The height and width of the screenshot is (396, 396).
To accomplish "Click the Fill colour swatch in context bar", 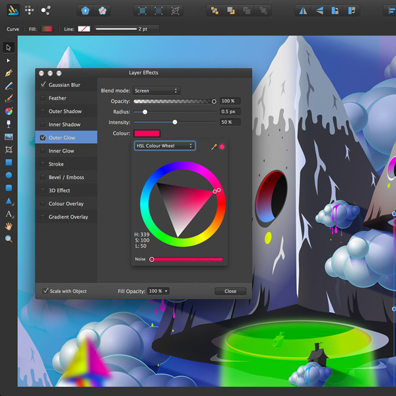I will pos(48,29).
